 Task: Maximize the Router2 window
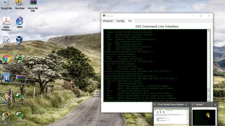(x=201, y=16)
